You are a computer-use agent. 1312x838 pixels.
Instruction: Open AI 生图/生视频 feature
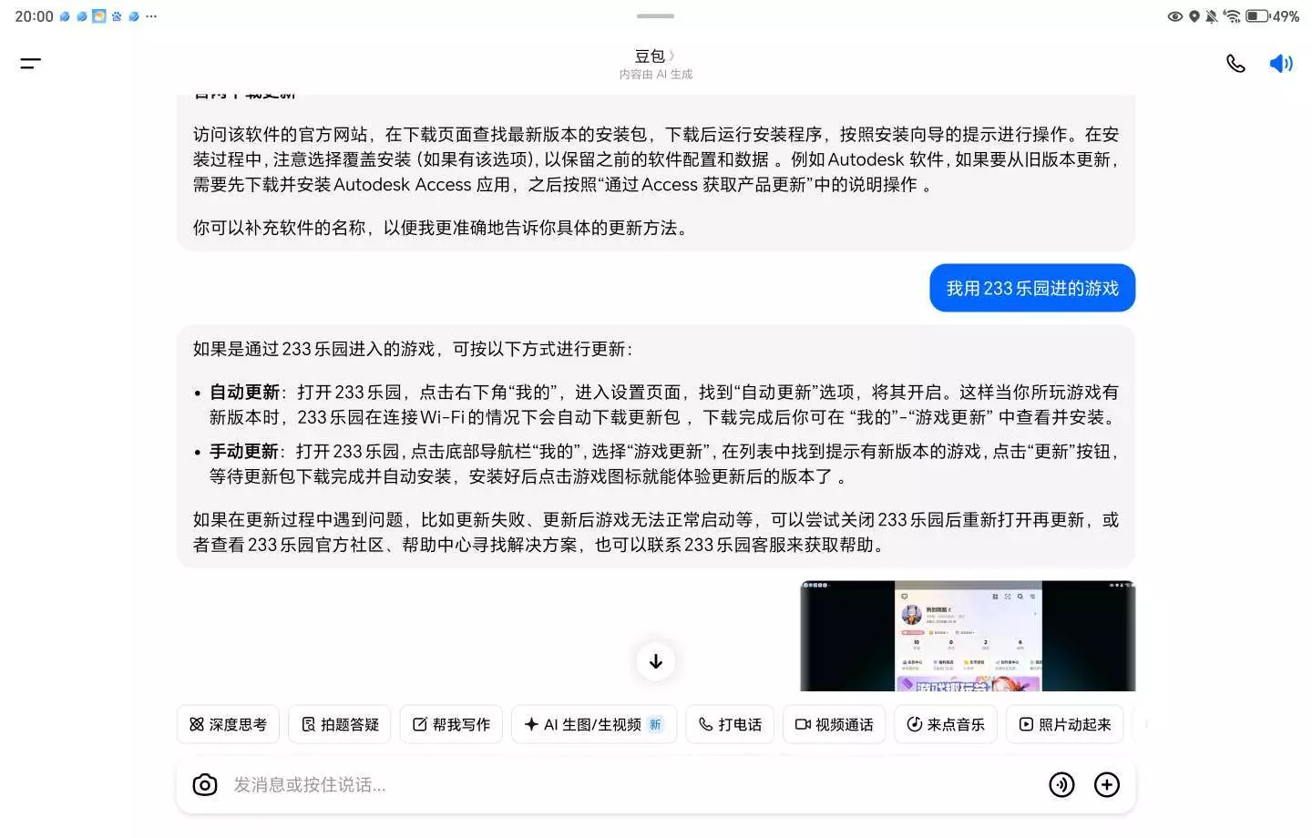coord(594,725)
